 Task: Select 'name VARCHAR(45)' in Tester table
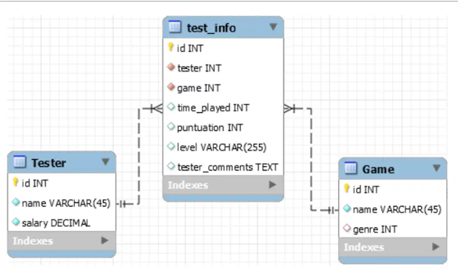(66, 203)
